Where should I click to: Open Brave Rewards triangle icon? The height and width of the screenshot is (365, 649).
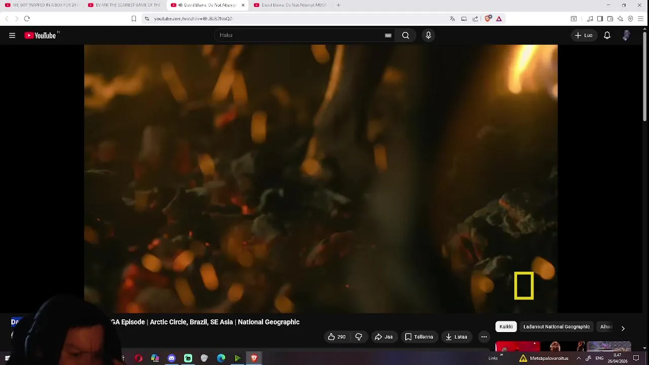499,19
